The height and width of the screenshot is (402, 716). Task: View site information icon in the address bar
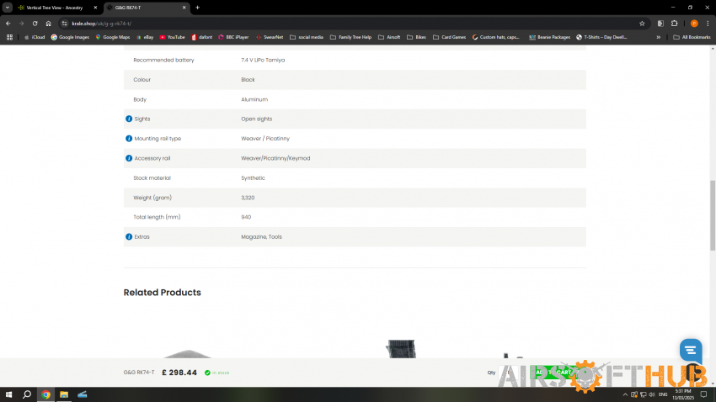[x=64, y=24]
